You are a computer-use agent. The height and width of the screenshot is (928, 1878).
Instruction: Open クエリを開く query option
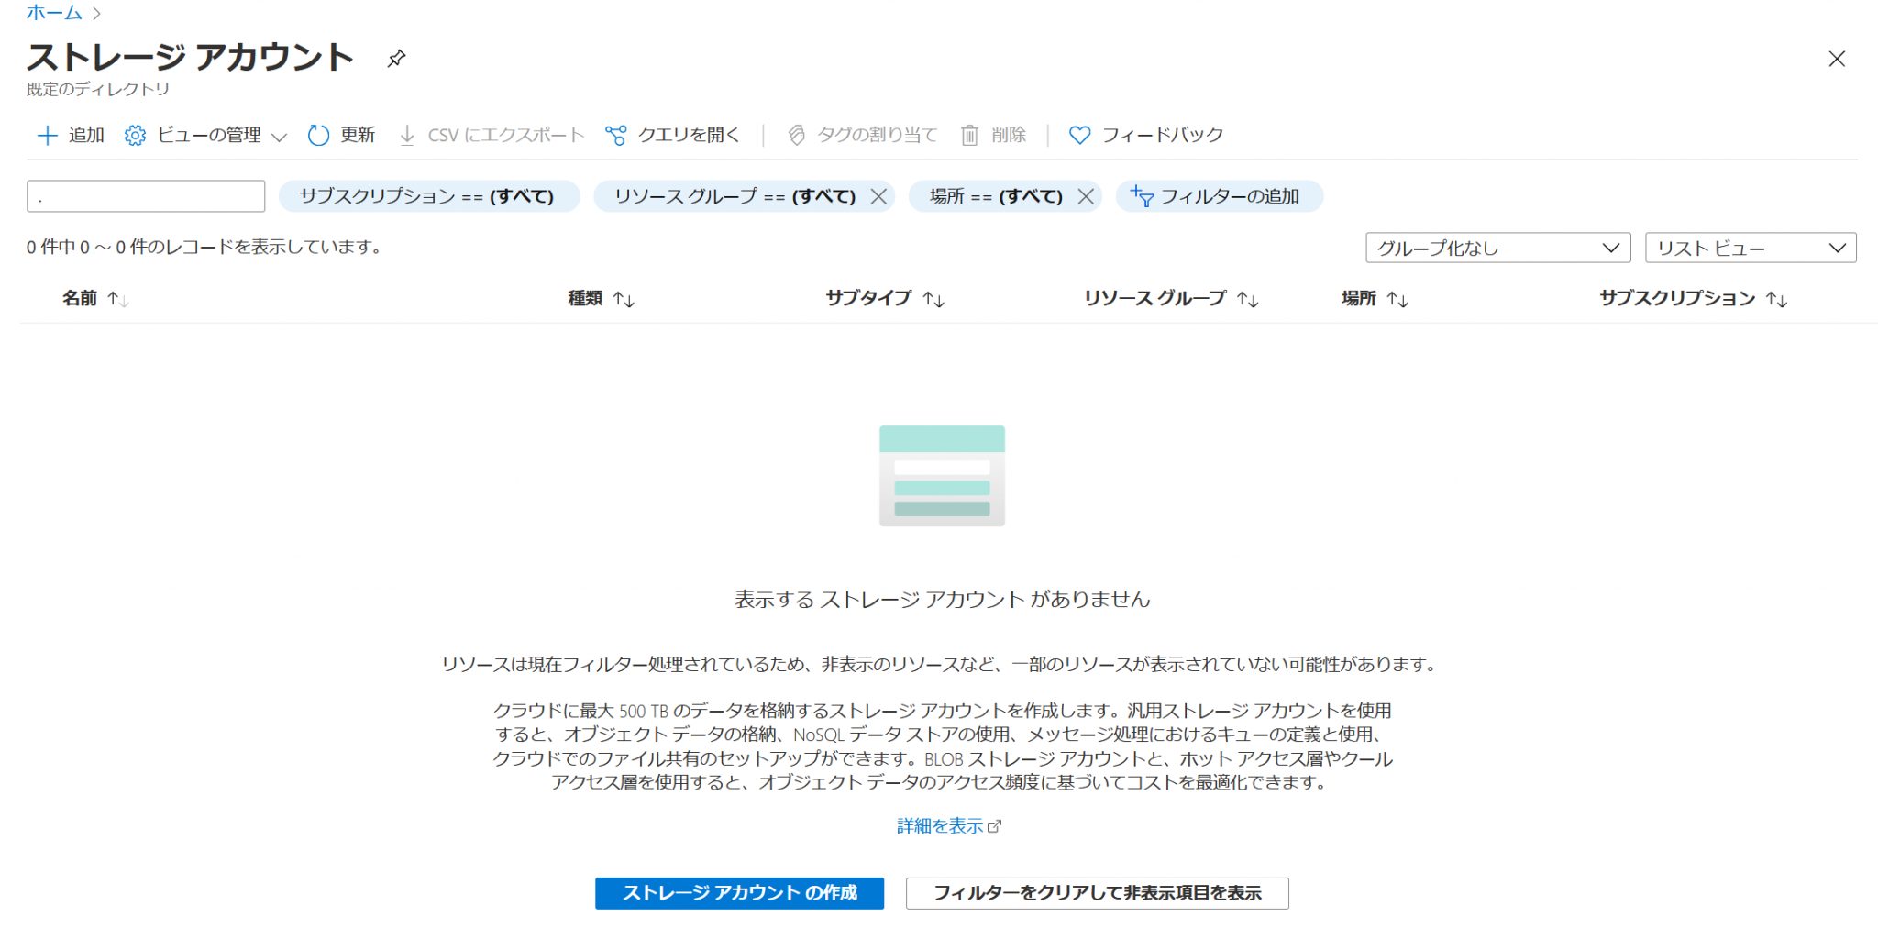click(672, 136)
